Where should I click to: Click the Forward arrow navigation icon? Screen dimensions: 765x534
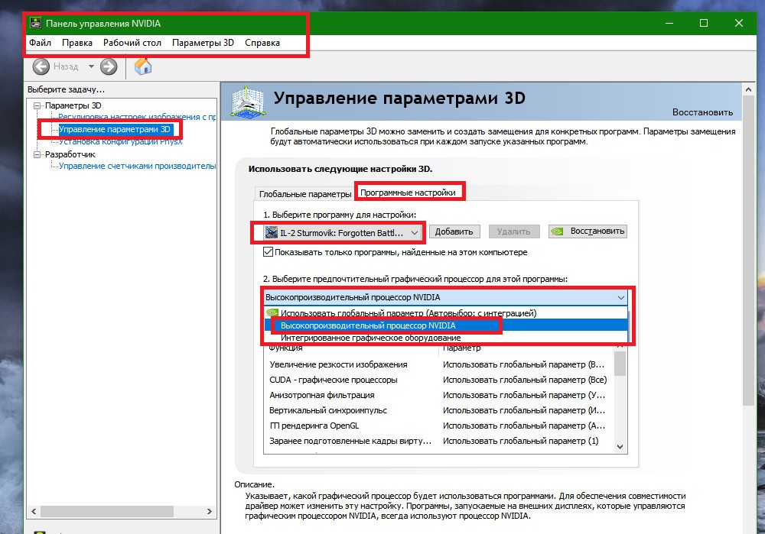click(x=109, y=66)
